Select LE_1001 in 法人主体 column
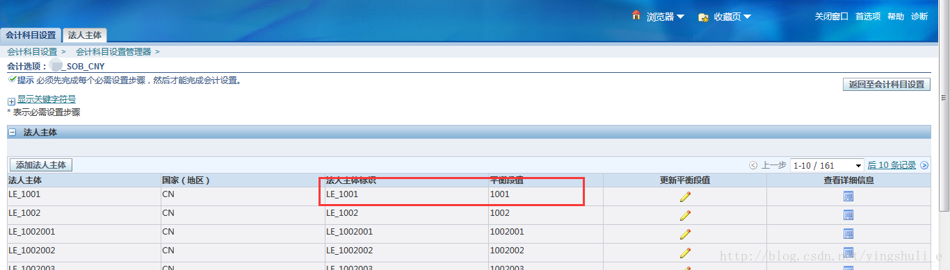Image resolution: width=950 pixels, height=270 pixels. [24, 194]
